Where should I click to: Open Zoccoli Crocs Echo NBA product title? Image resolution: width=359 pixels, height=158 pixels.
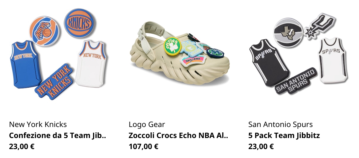pos(178,136)
